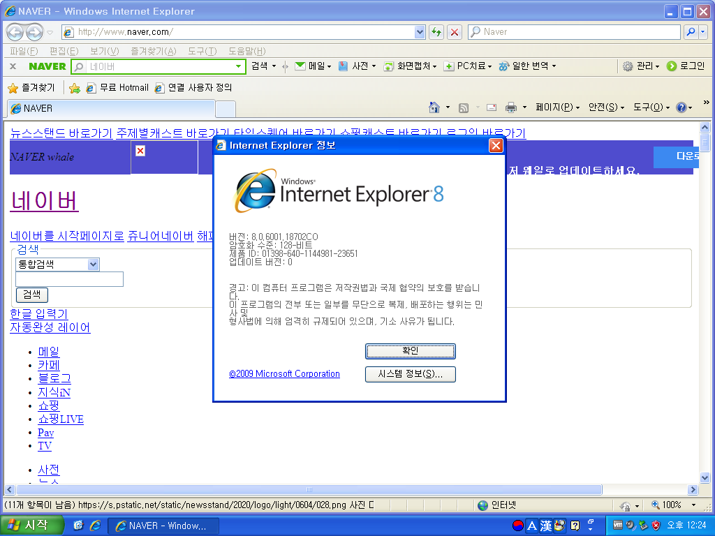Viewport: 715px width, 536px height.
Task: Open 파일(F) menu
Action: pyautogui.click(x=24, y=51)
